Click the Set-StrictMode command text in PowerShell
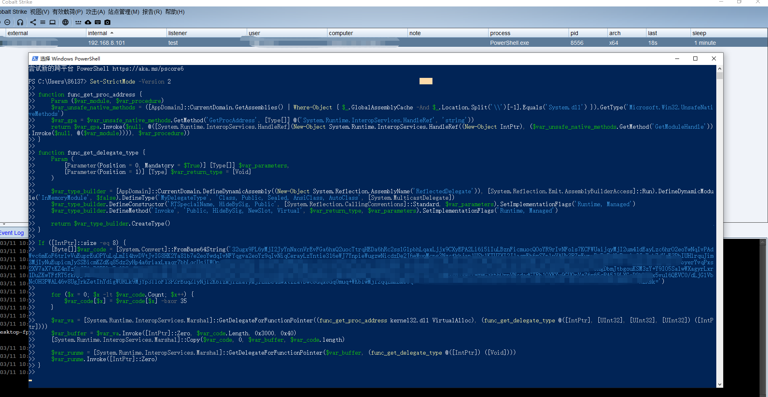Viewport: 768px width, 397px height. (x=113, y=81)
